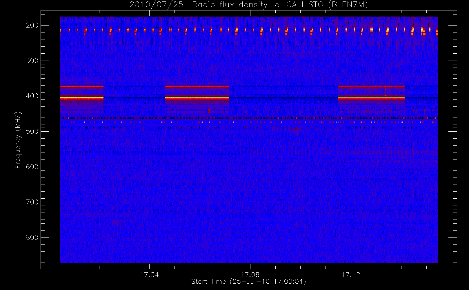Click the 500 frequency tick label
Image resolution: width=469 pixels, height=290 pixels.
(32, 131)
